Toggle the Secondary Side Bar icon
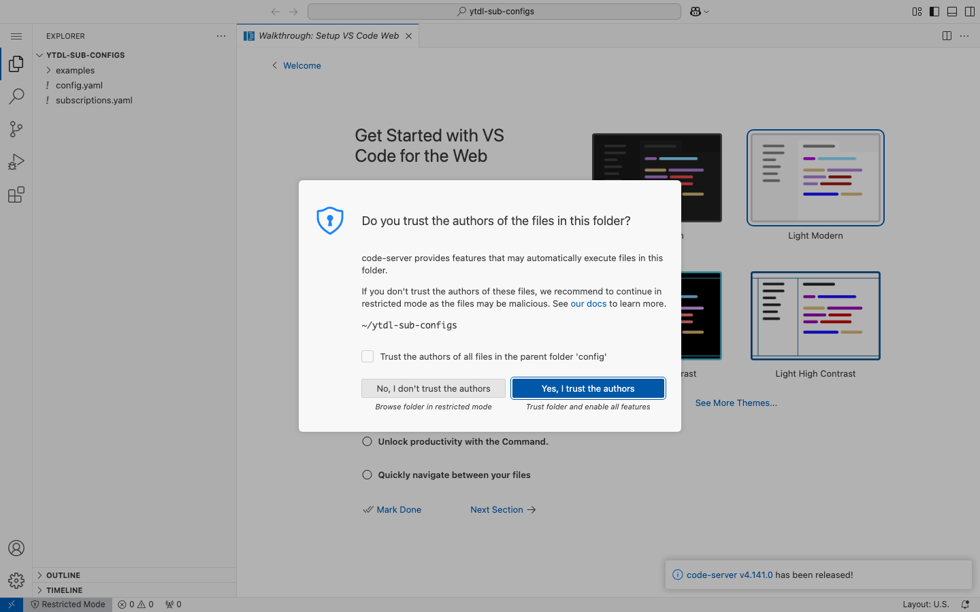Screen dimensions: 980x612 coord(970,12)
